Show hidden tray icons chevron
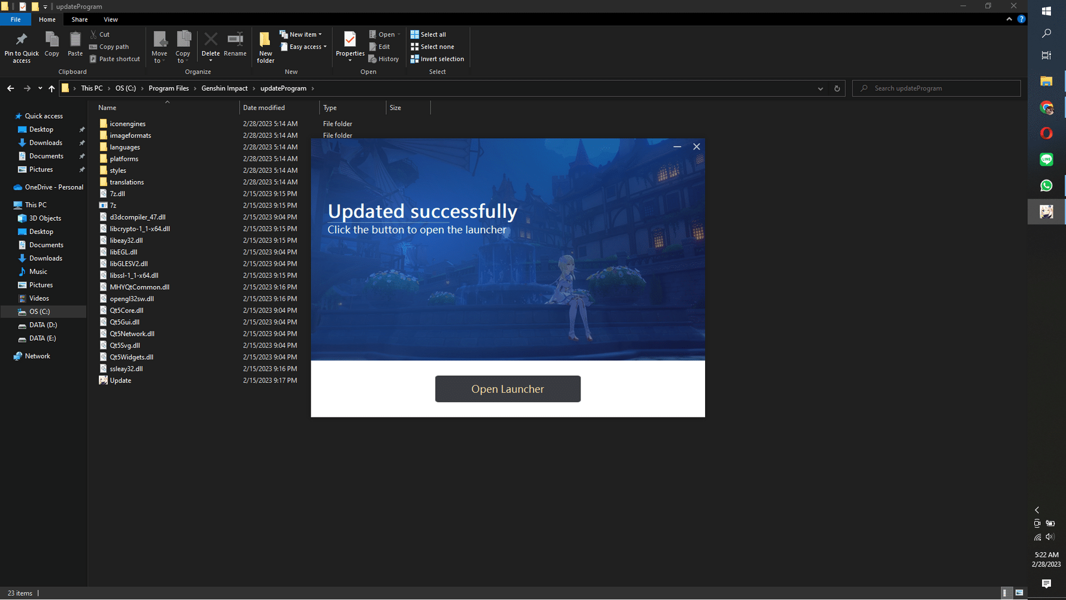The image size is (1066, 600). pos(1037,510)
